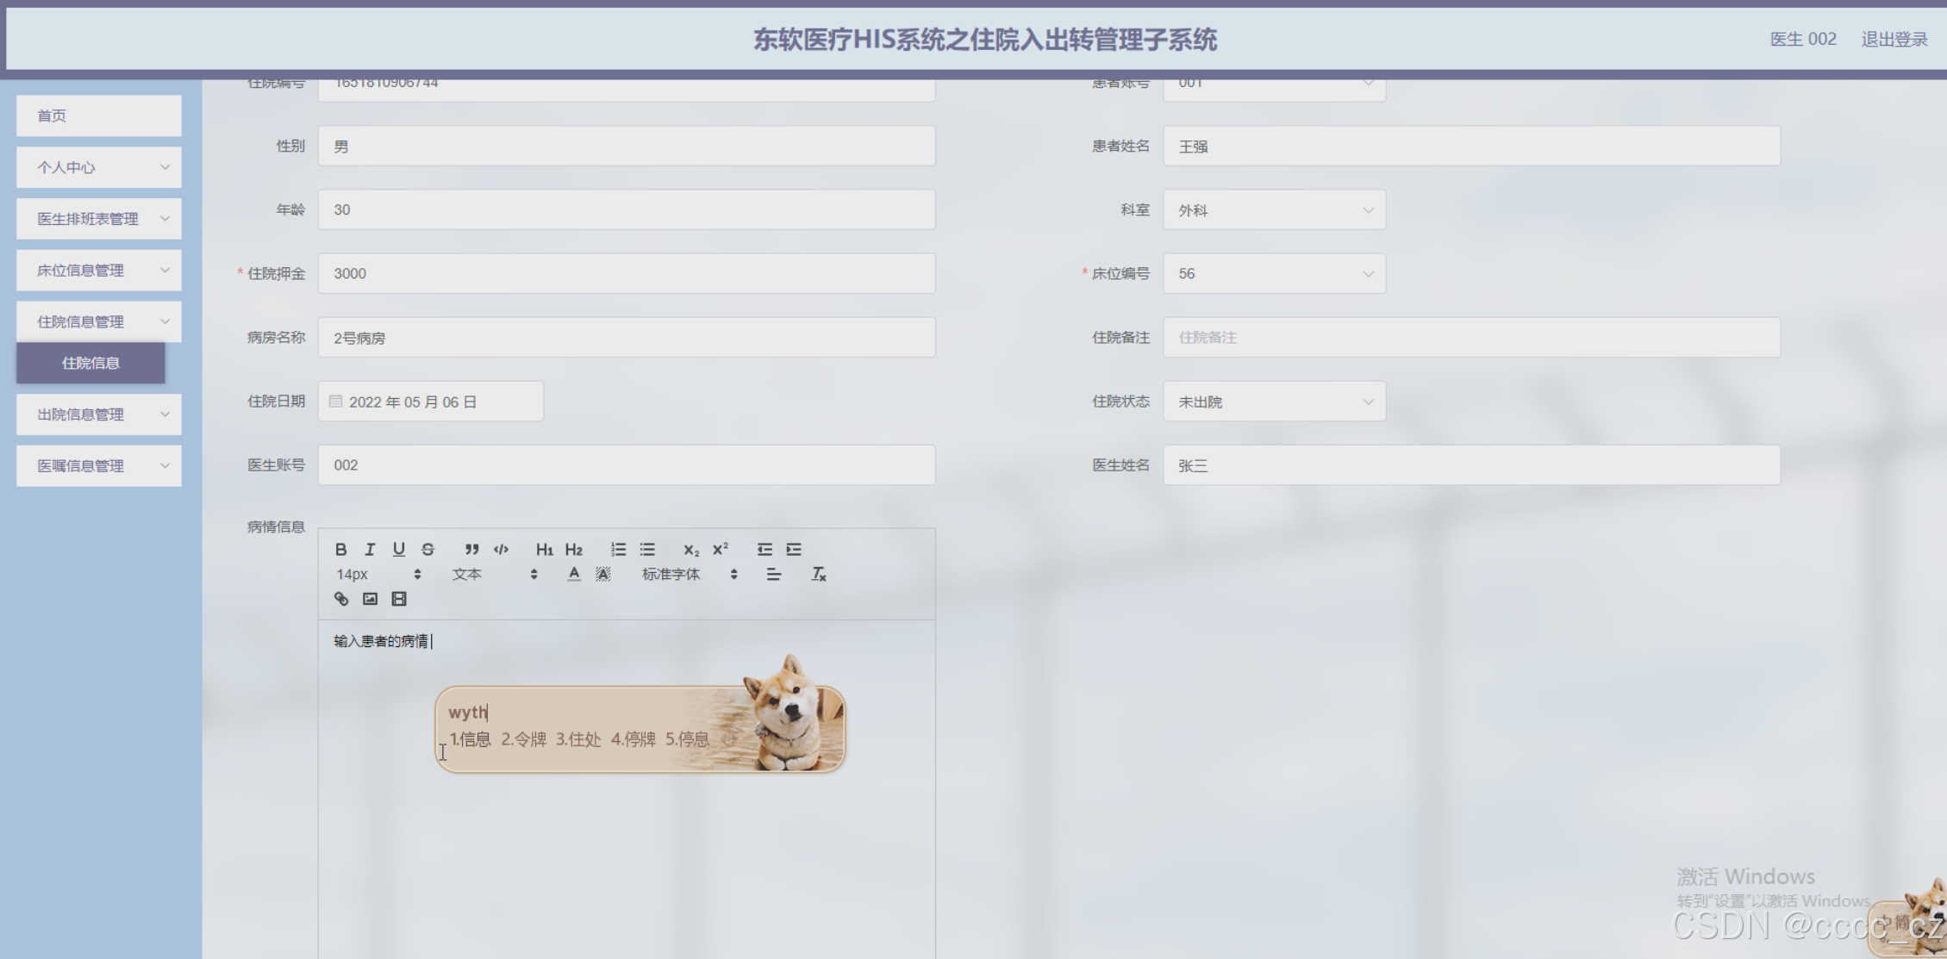Image resolution: width=1947 pixels, height=959 pixels.
Task: Click the 首页 home button
Action: click(98, 115)
